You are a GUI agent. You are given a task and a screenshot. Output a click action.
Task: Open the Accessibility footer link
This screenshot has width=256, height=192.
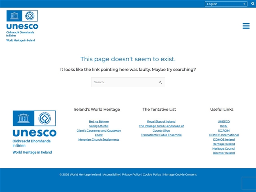tap(112, 174)
